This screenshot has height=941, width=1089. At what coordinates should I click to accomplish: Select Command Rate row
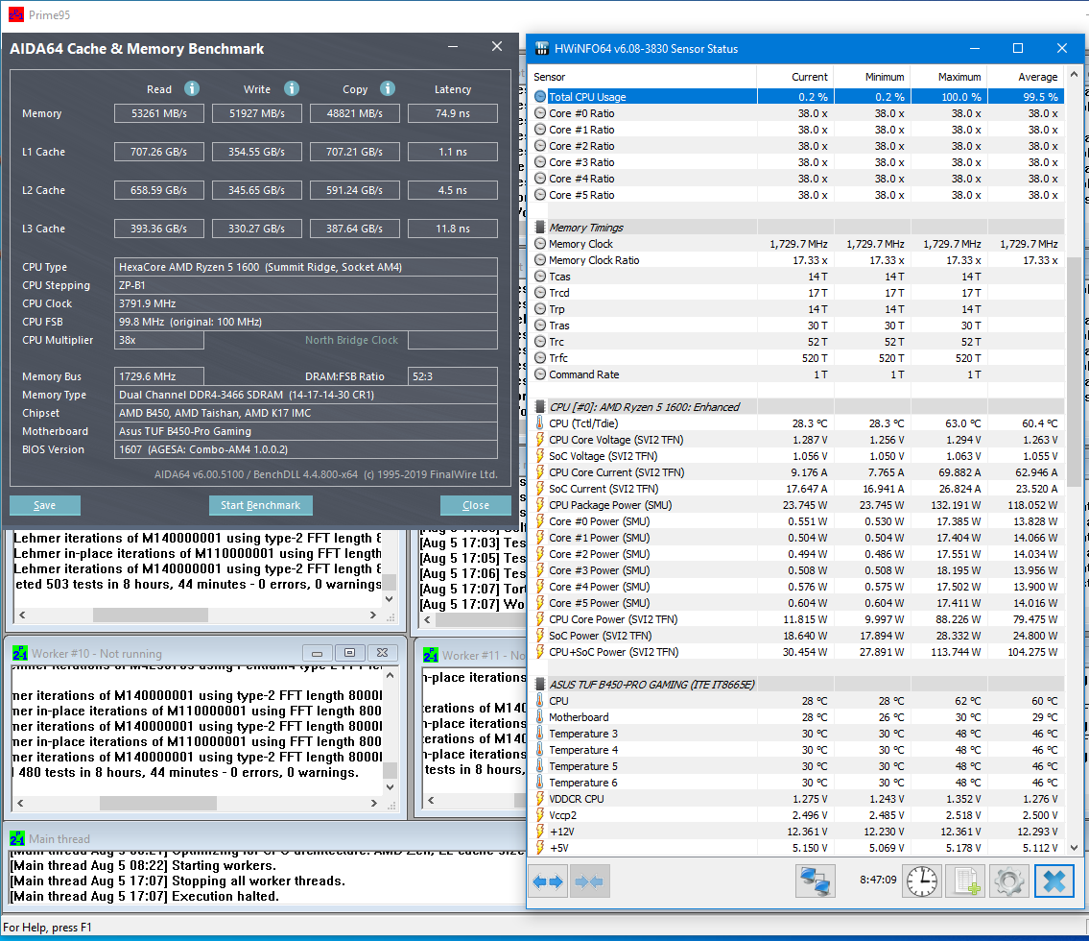797,374
